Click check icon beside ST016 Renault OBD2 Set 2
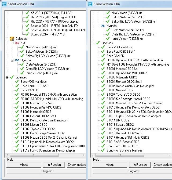The width and height of the screenshot is (172, 180). [x=103, y=133]
